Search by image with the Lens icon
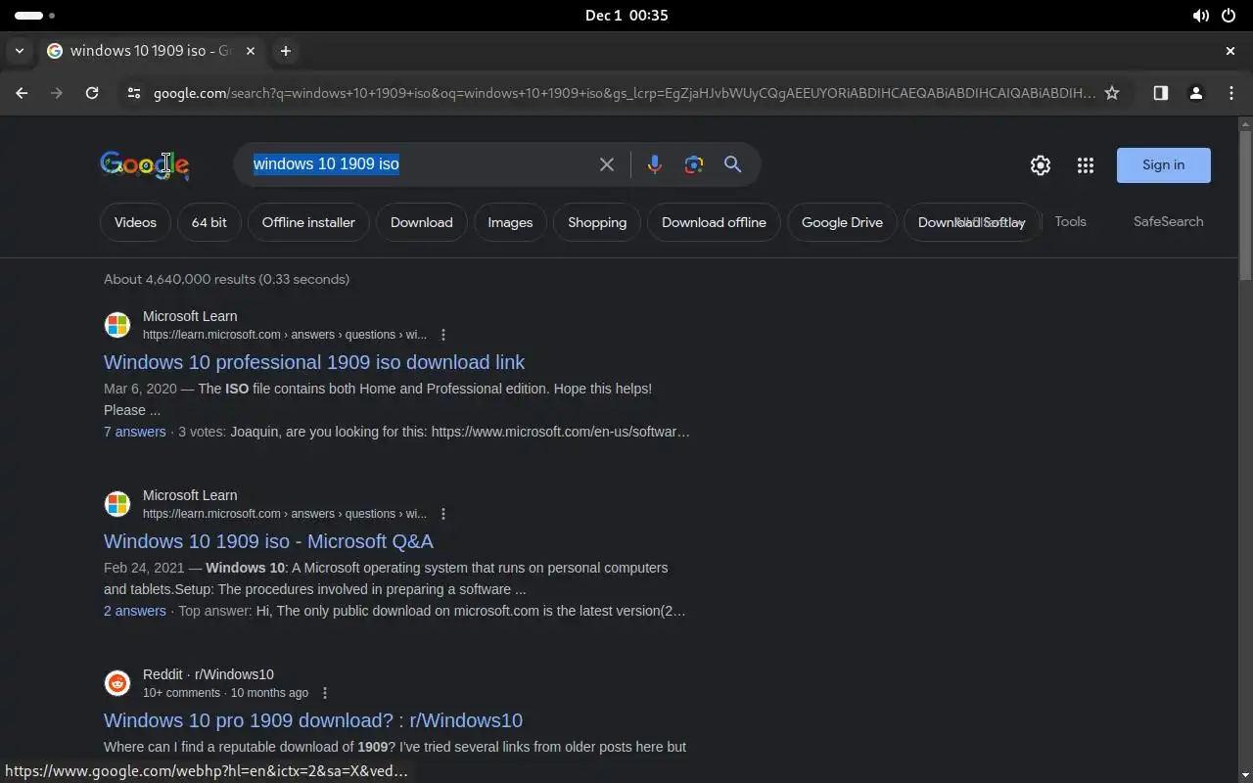 click(694, 164)
